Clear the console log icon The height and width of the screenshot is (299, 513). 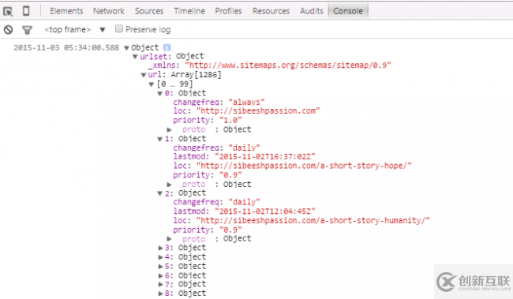point(9,30)
